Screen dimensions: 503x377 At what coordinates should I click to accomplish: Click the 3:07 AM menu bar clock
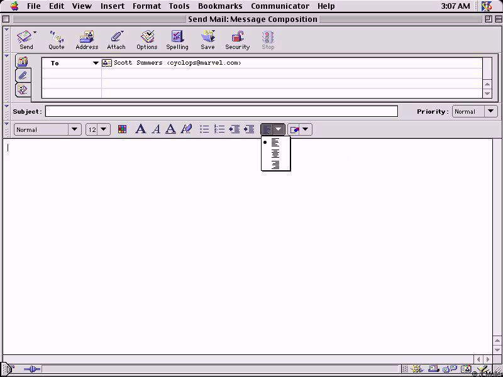click(455, 6)
